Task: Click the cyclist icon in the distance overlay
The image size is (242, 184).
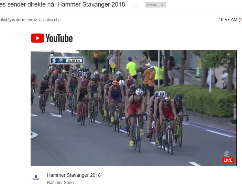Action: [60, 60]
